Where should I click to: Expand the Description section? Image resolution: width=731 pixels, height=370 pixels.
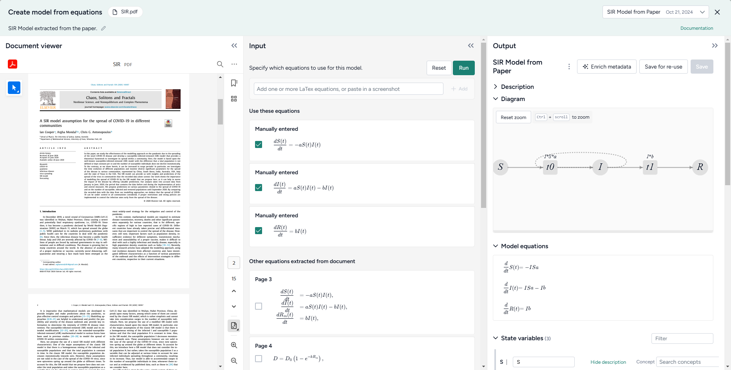coord(496,87)
